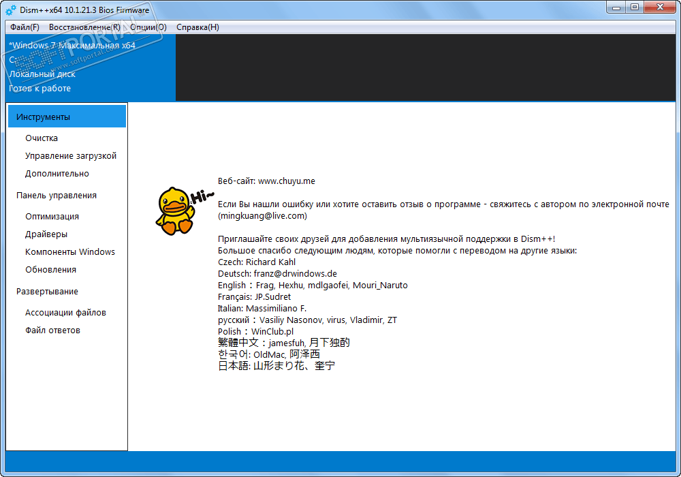Click the www.chuyu.me website address

click(x=287, y=181)
